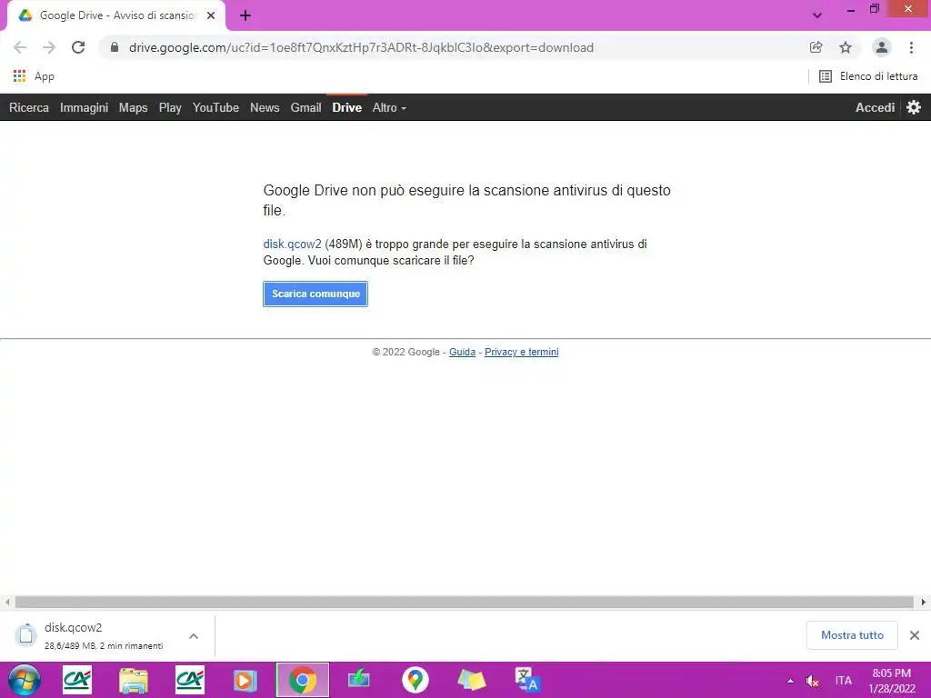The image size is (931, 698).
Task: Select the Drive item in Google bar
Action: (346, 107)
